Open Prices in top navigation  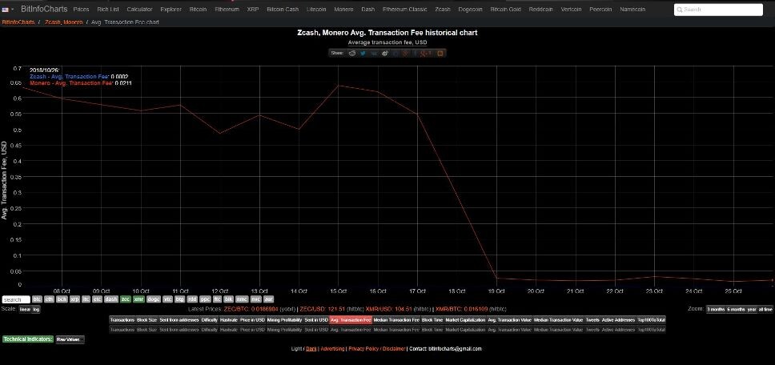tap(81, 10)
